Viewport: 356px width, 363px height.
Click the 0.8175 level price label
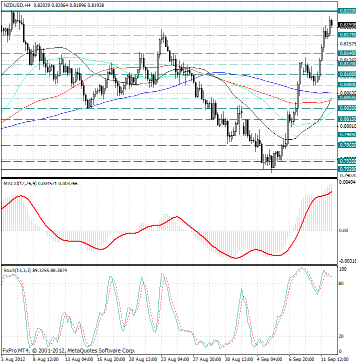pyautogui.click(x=347, y=35)
